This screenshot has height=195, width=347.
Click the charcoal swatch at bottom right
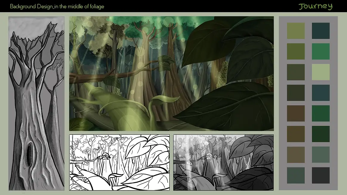321,175
